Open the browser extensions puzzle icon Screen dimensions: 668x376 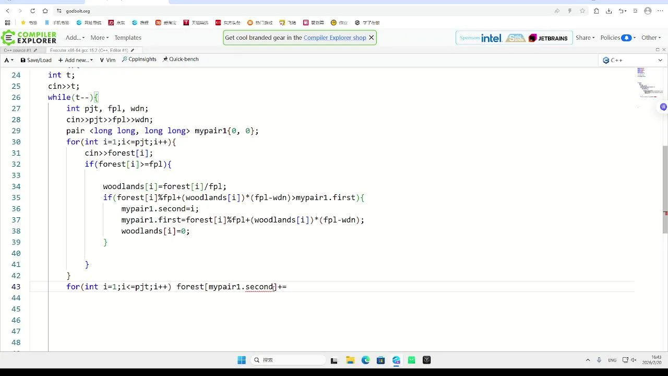[597, 11]
